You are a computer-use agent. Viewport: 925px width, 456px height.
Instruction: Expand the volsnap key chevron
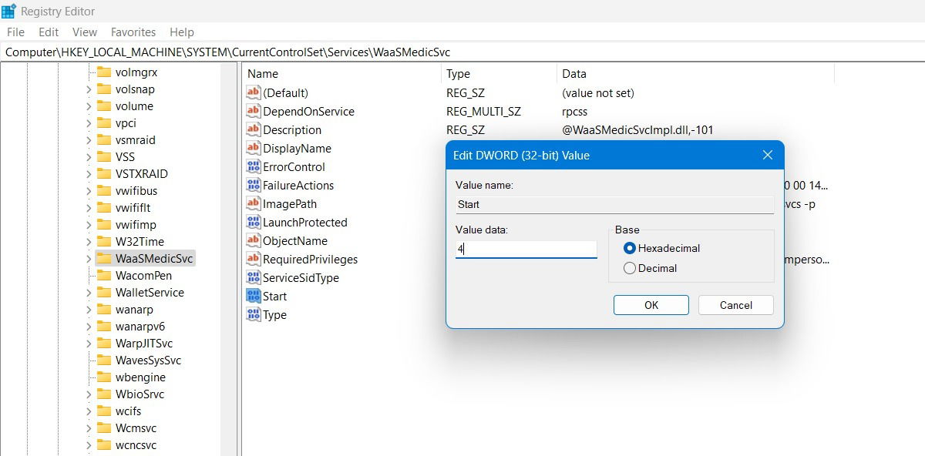[89, 89]
